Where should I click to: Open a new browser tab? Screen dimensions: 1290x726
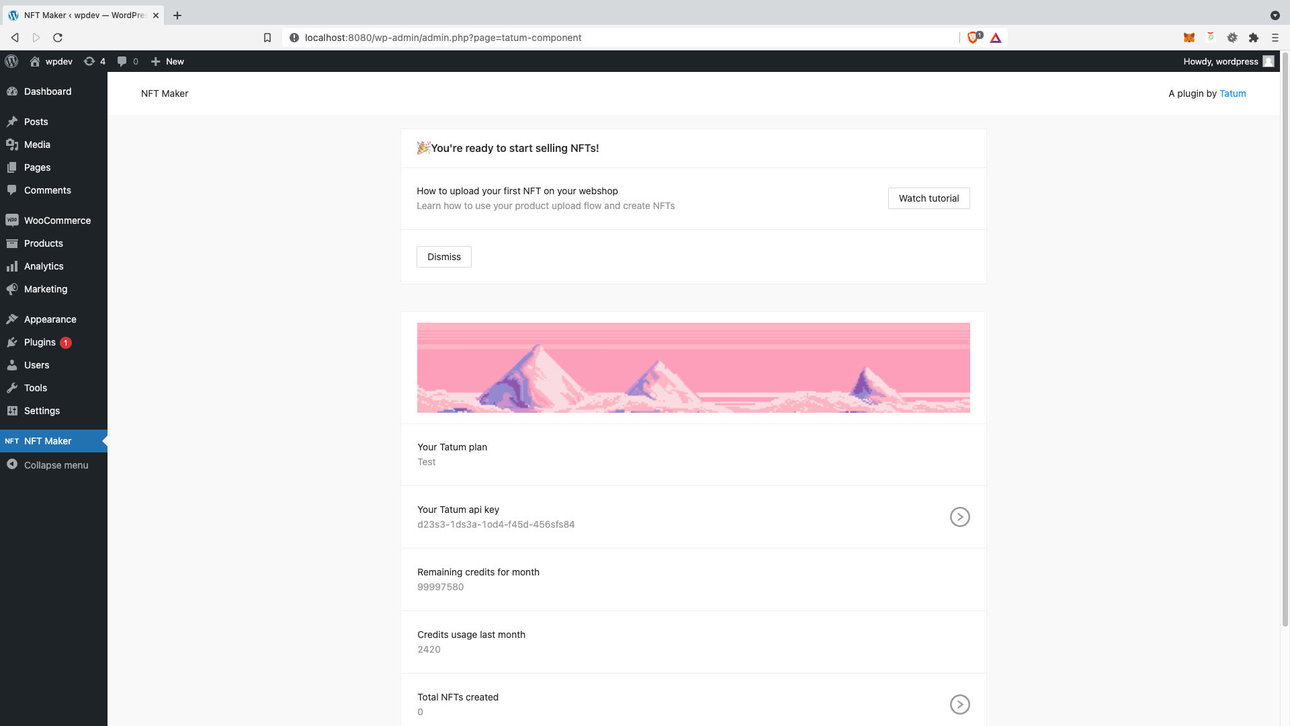point(177,15)
